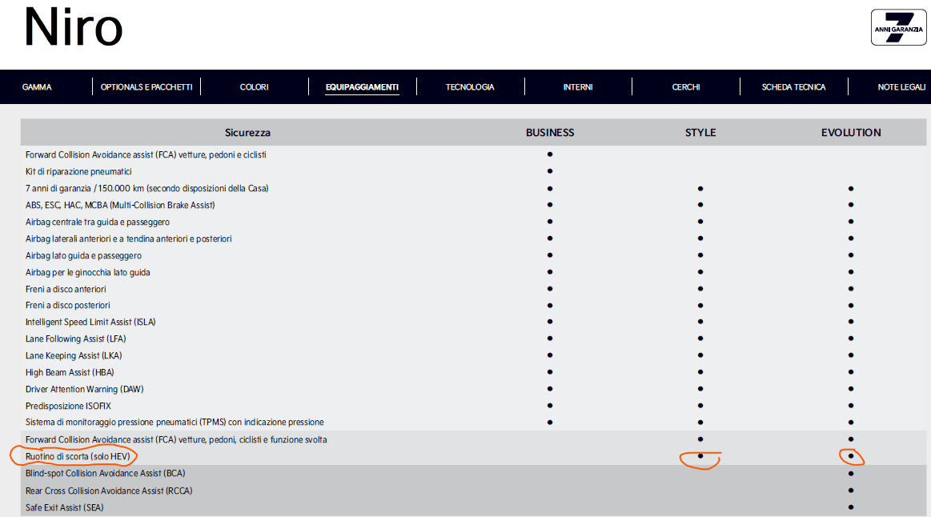Open the TECNOLOGIA tab

pyautogui.click(x=470, y=87)
